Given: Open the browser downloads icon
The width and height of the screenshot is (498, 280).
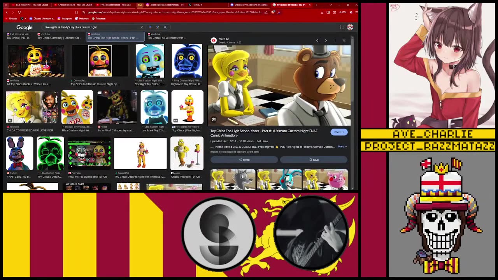Looking at the screenshot, I should pos(322,12).
